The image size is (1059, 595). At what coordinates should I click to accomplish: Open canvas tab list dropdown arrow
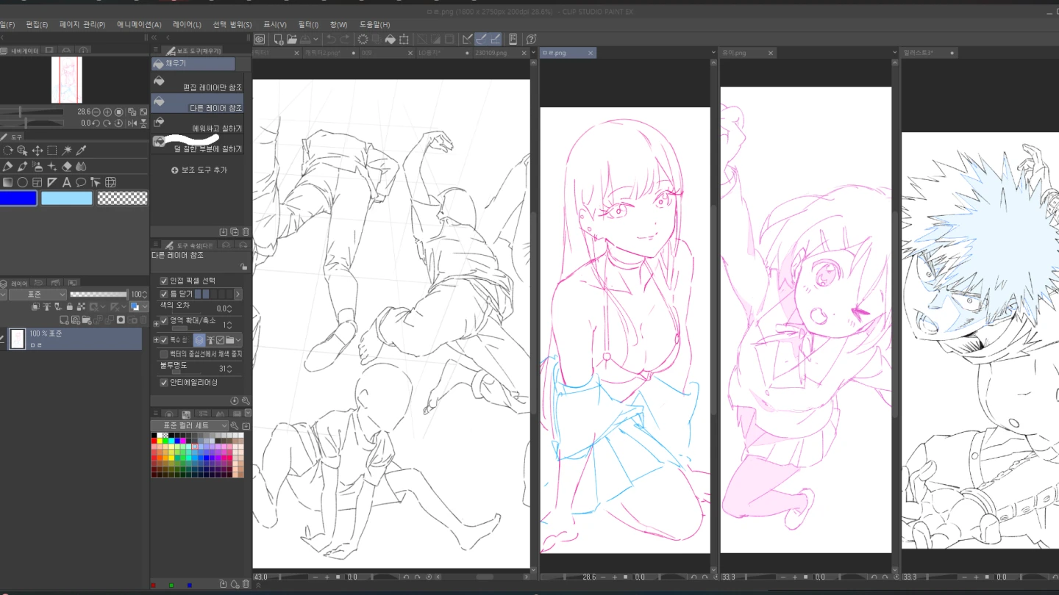533,53
